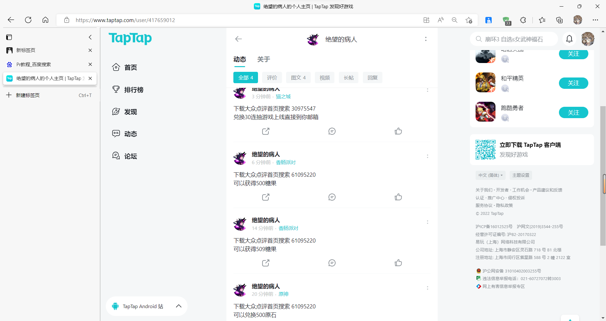This screenshot has width=606, height=321.
Task: Open the 原神 game link
Action: pos(284,294)
